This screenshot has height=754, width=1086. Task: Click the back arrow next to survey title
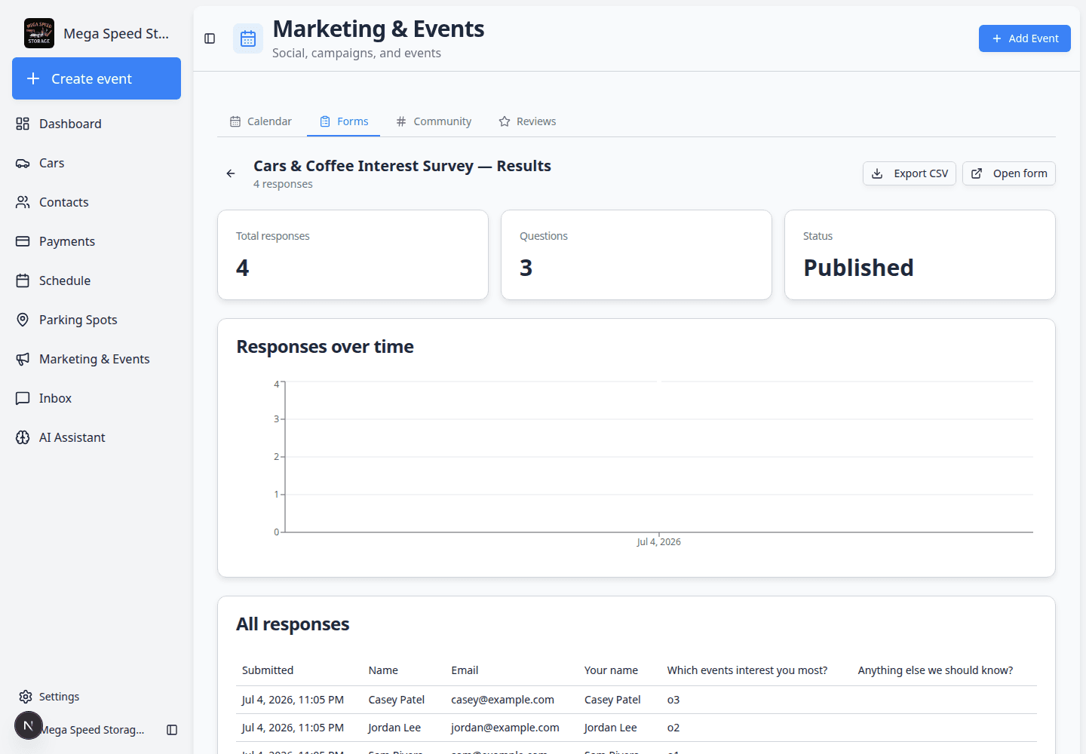(x=231, y=173)
